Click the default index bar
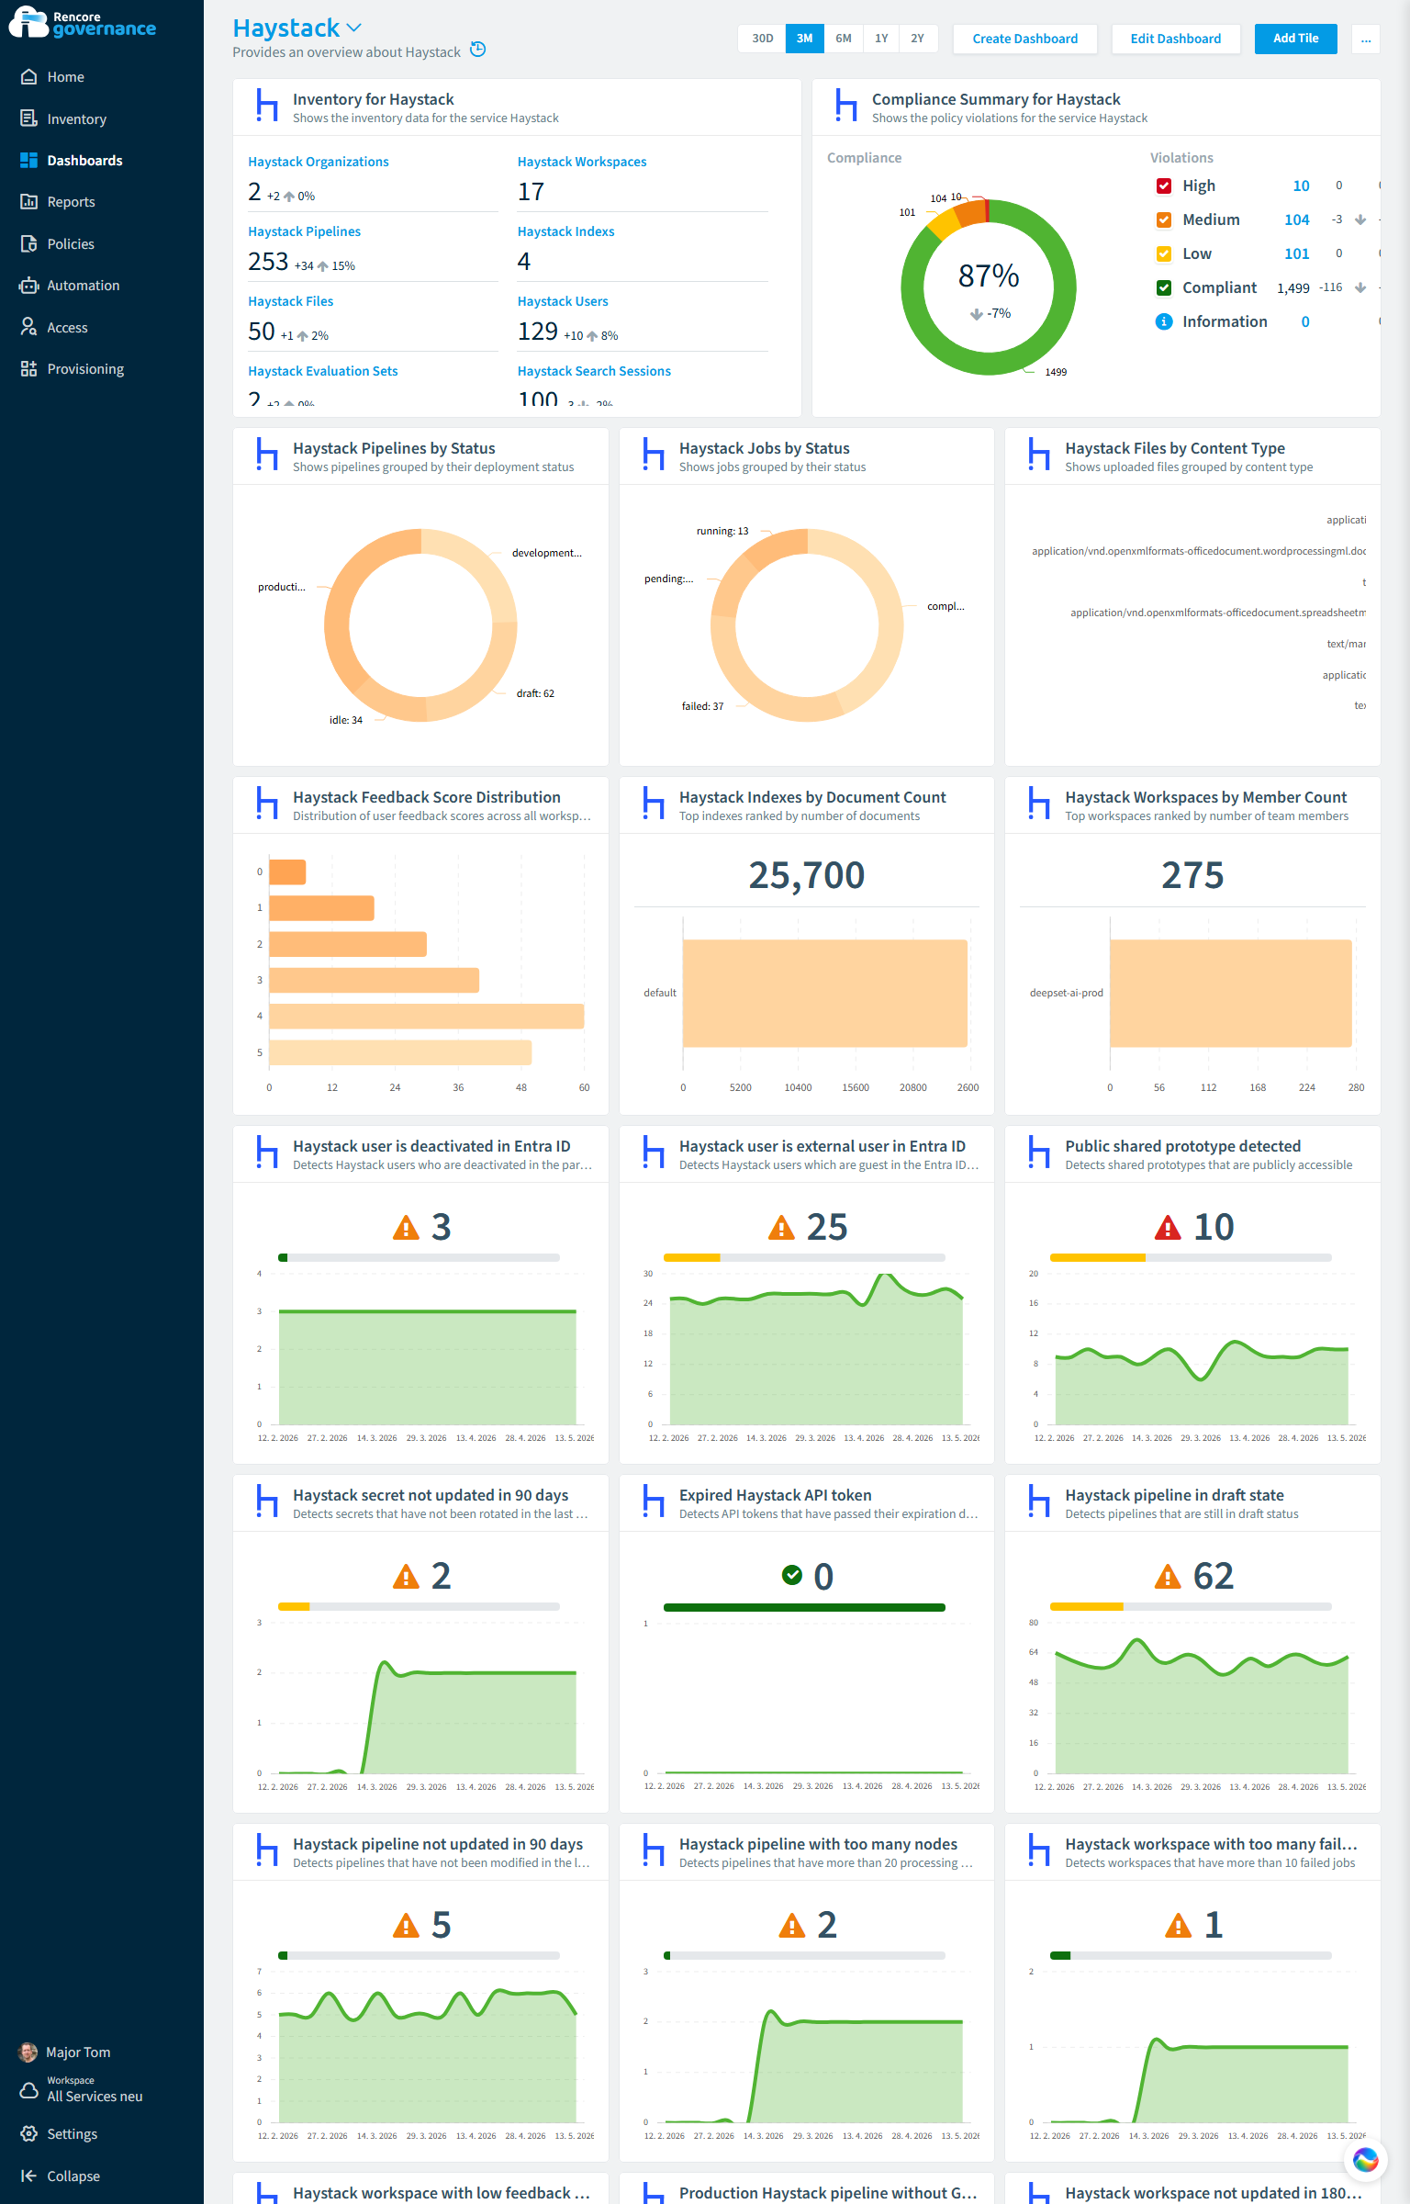The height and width of the screenshot is (2204, 1410). [x=824, y=993]
